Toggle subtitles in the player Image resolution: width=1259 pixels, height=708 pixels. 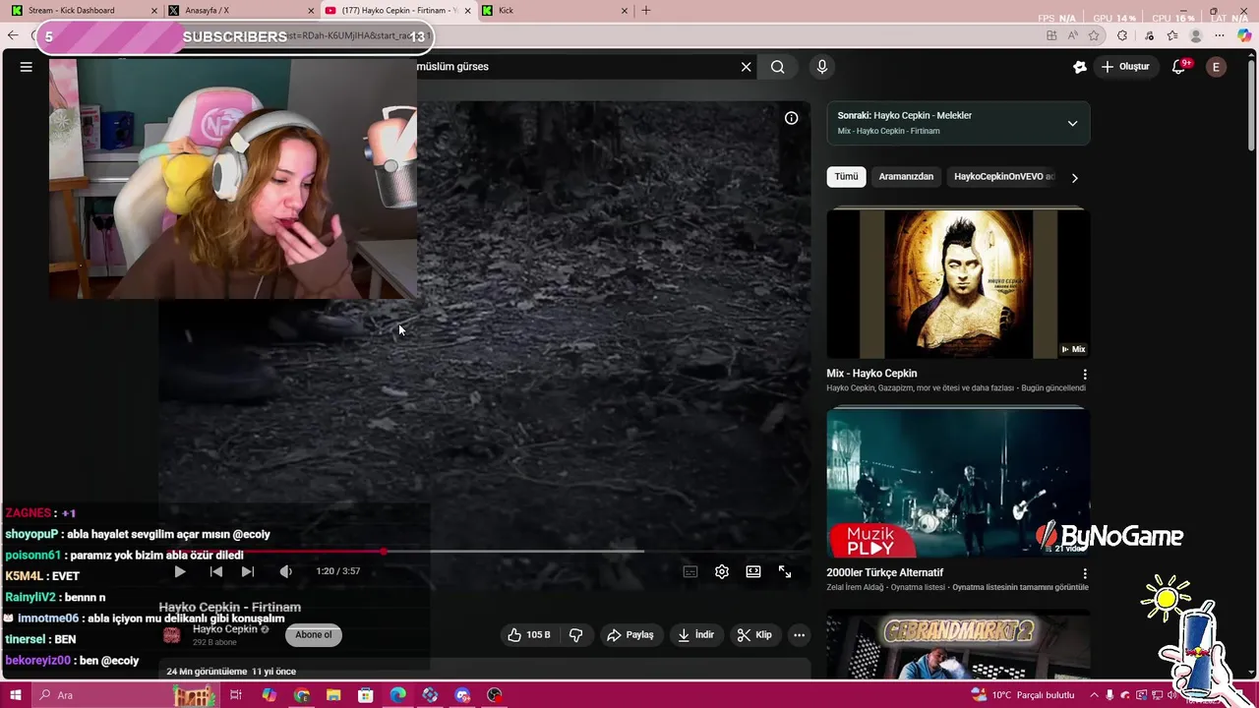pyautogui.click(x=690, y=571)
